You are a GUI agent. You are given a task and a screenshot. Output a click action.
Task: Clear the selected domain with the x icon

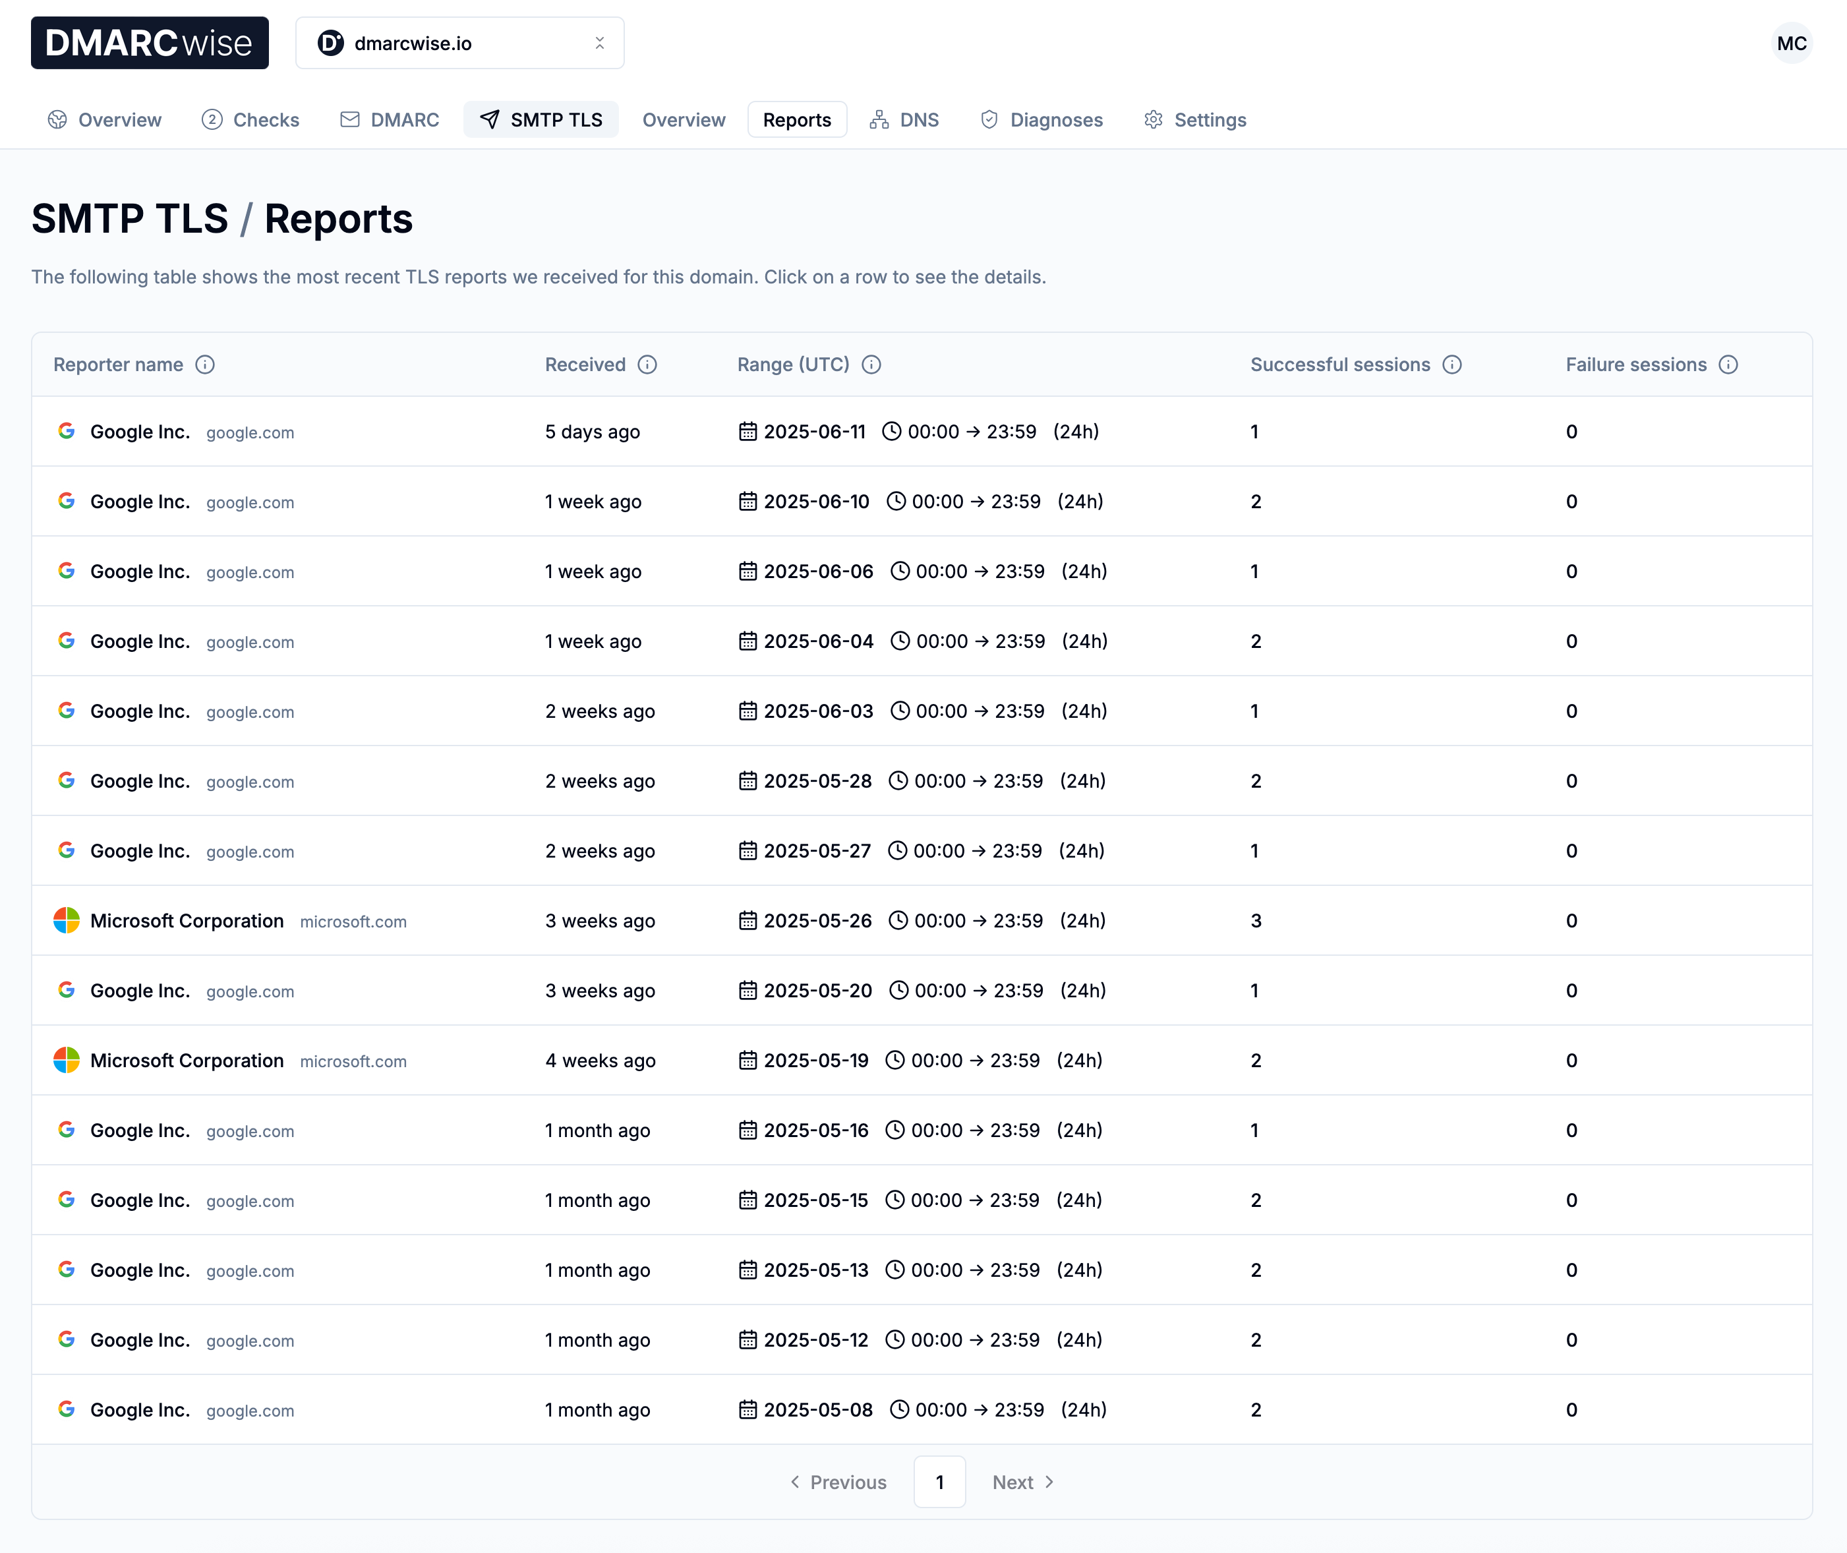pos(600,42)
